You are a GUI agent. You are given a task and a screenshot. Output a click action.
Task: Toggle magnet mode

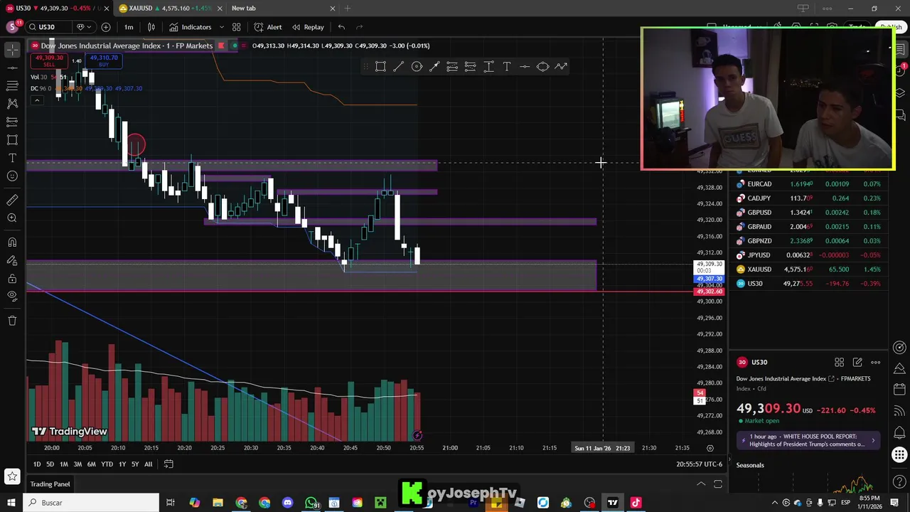(x=12, y=242)
